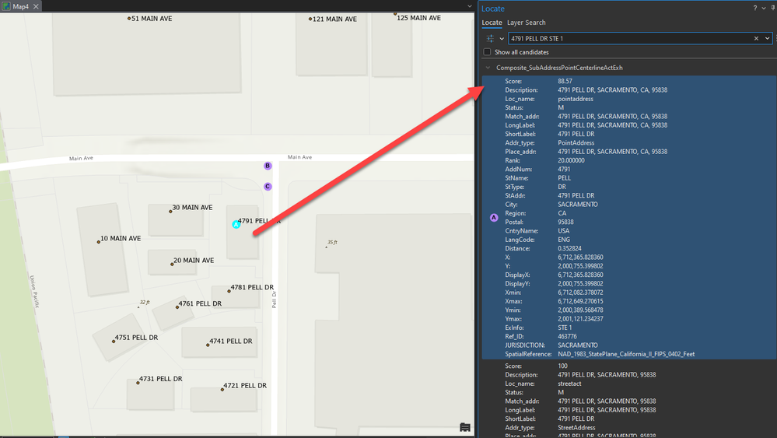Open the search history dropdown
The height and width of the screenshot is (438, 777).
click(767, 38)
